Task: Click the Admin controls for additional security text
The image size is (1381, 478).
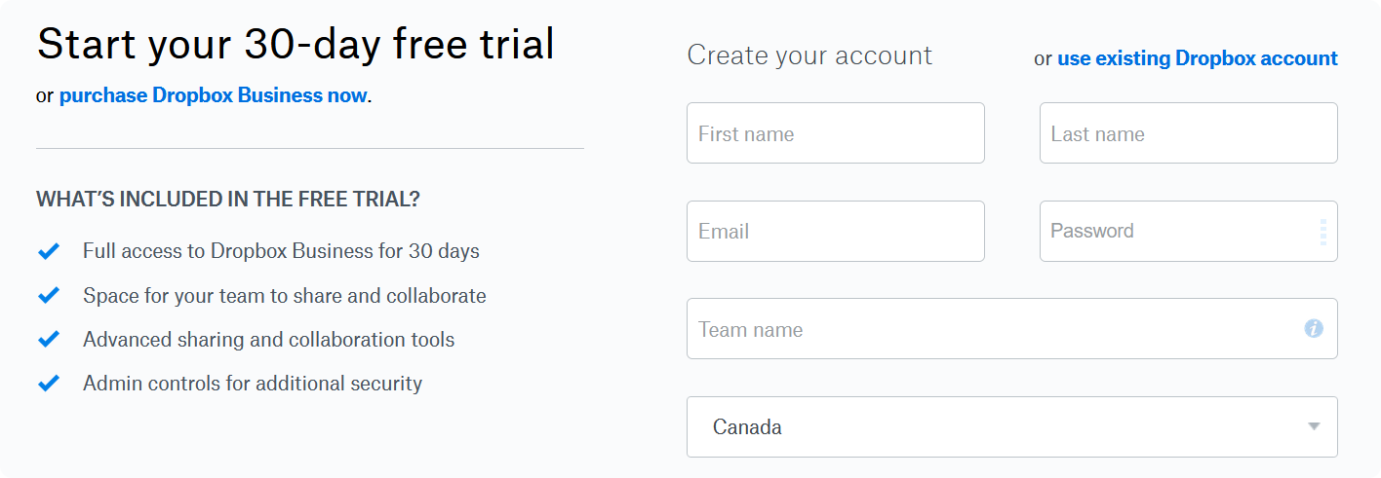Action: coord(252,384)
